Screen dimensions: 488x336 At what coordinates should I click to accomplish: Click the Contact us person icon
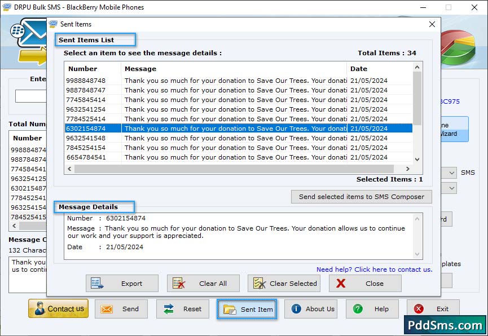(39, 308)
